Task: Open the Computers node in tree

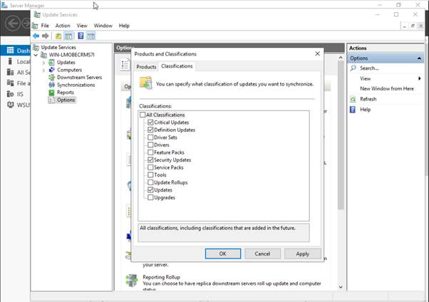Action: click(x=69, y=70)
